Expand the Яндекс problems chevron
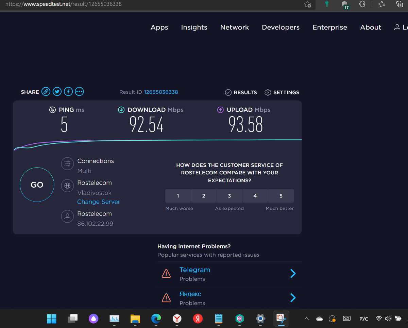The width and height of the screenshot is (408, 328). point(293,298)
